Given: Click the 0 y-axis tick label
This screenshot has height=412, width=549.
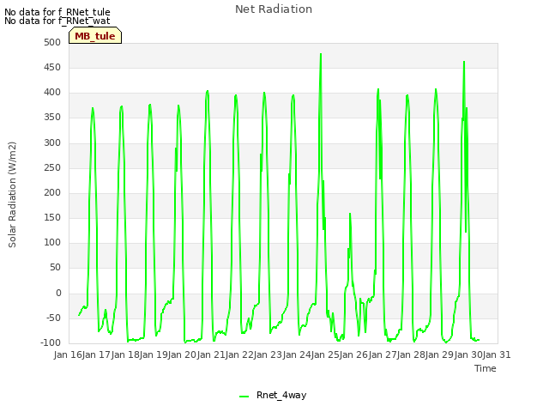Looking at the screenshot, I should point(58,293).
